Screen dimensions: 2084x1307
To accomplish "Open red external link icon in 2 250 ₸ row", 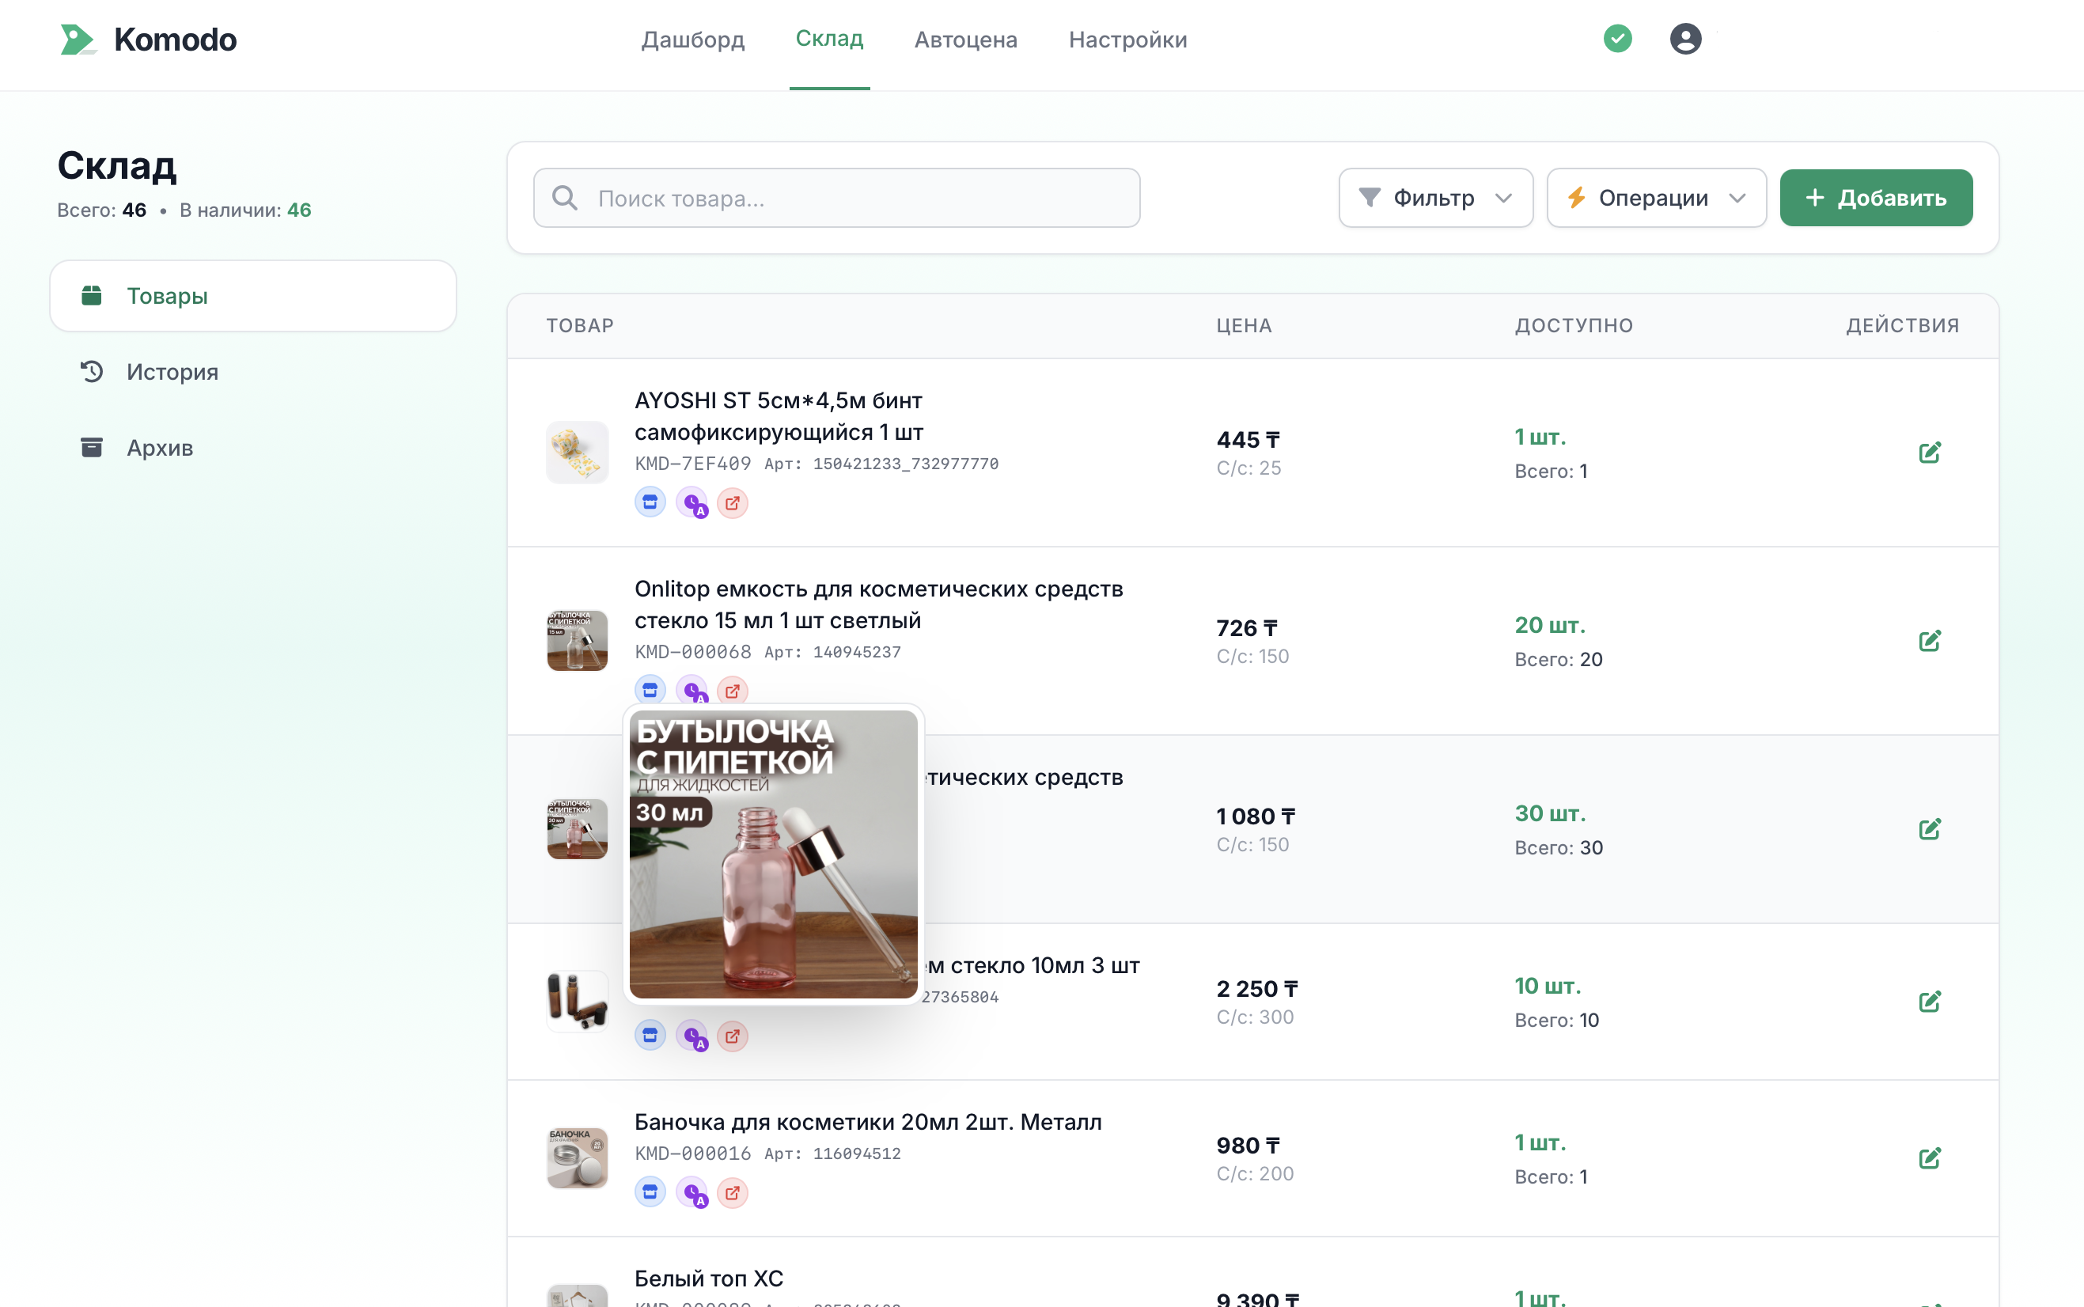I will coord(732,1036).
